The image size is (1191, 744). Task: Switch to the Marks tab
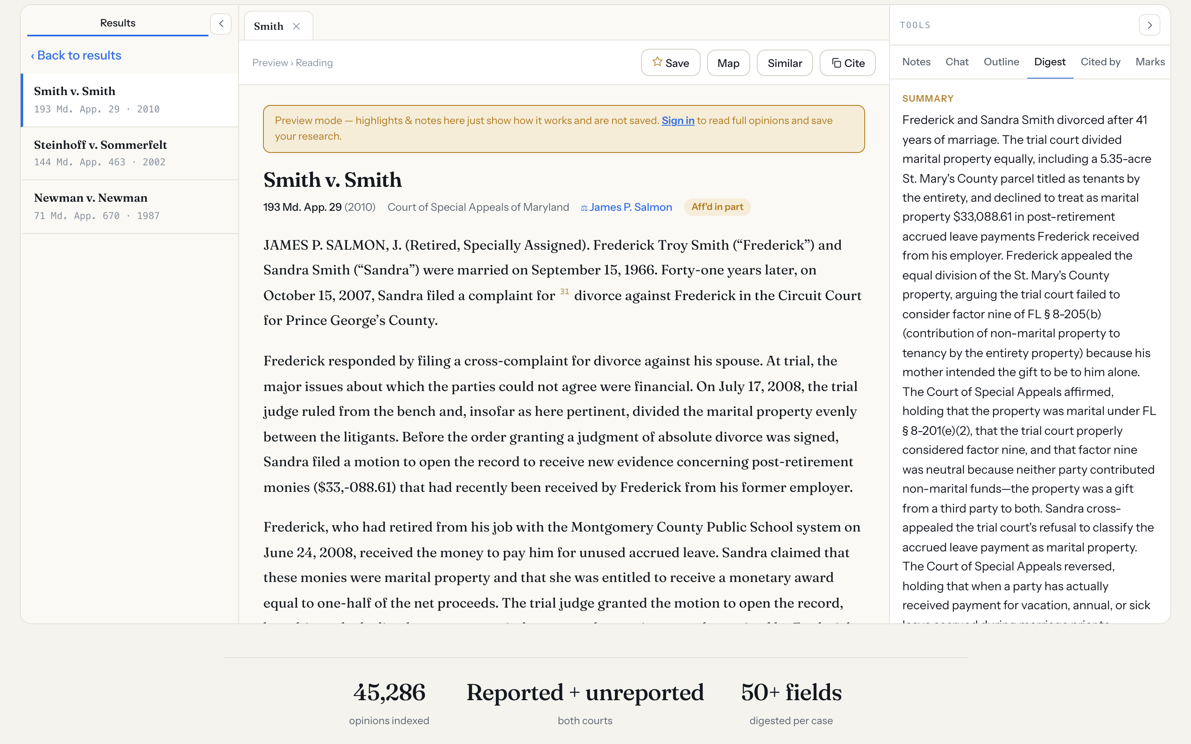[x=1150, y=62]
